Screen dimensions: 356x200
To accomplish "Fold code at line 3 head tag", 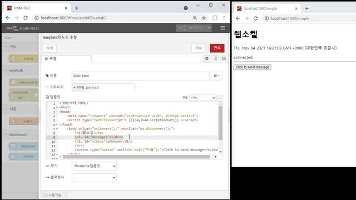I will tap(57, 112).
